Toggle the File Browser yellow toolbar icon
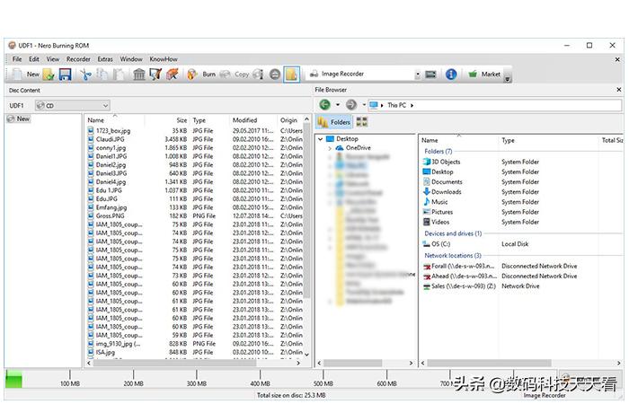This screenshot has width=629, height=404. pyautogui.click(x=292, y=75)
